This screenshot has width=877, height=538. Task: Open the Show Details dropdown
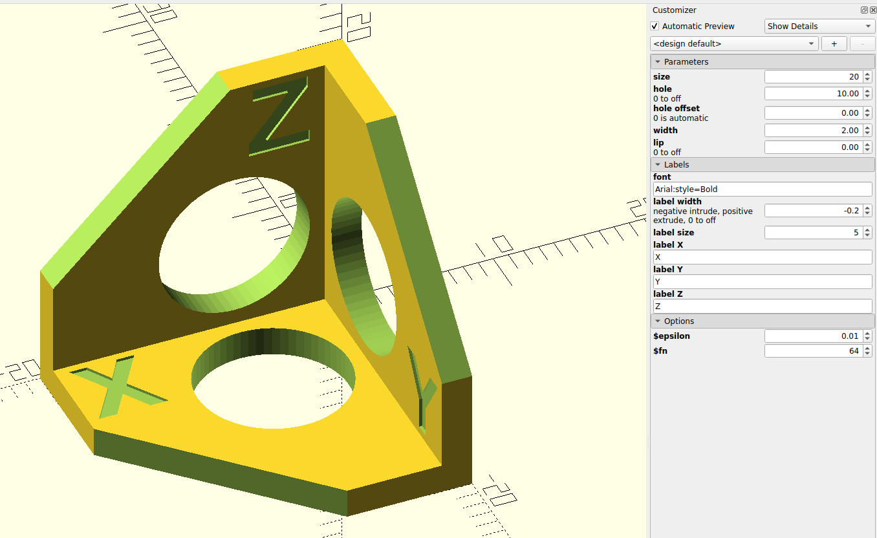(819, 26)
